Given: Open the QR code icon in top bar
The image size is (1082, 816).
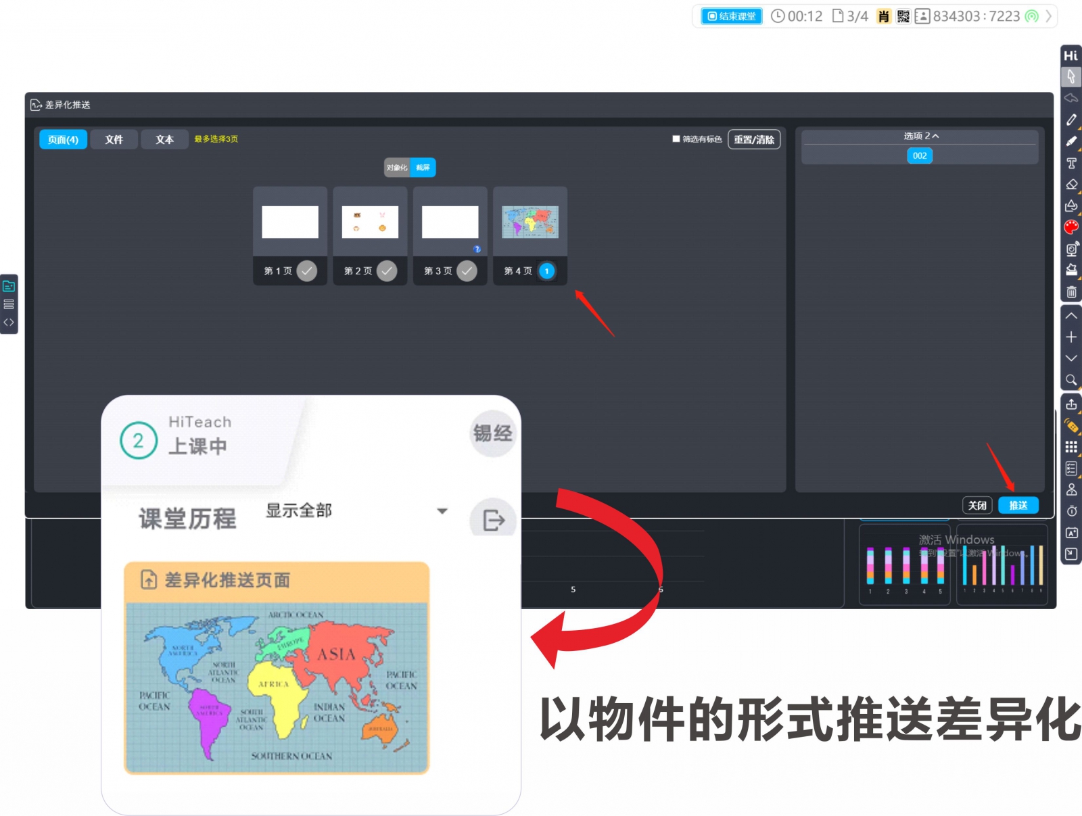Looking at the screenshot, I should 903,16.
